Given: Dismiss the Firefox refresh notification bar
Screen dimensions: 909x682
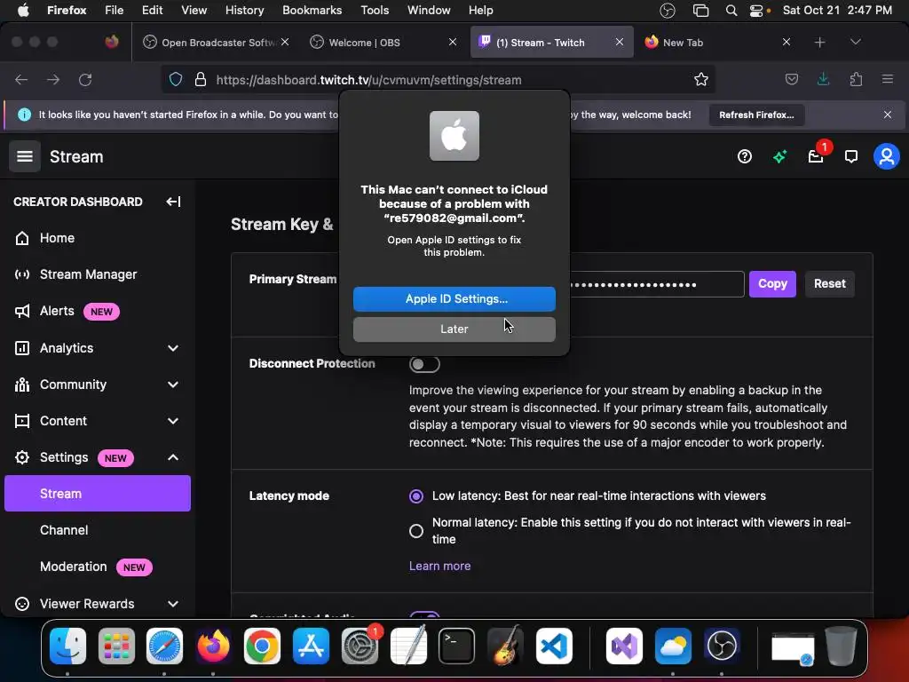Looking at the screenshot, I should [x=888, y=115].
